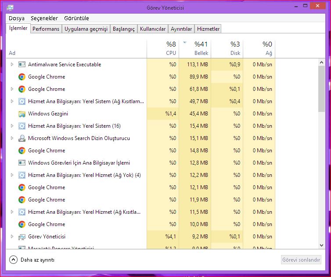The width and height of the screenshot is (331, 277).
Task: Click the Antimalware Service Executable process icon
Action: [x=22, y=65]
